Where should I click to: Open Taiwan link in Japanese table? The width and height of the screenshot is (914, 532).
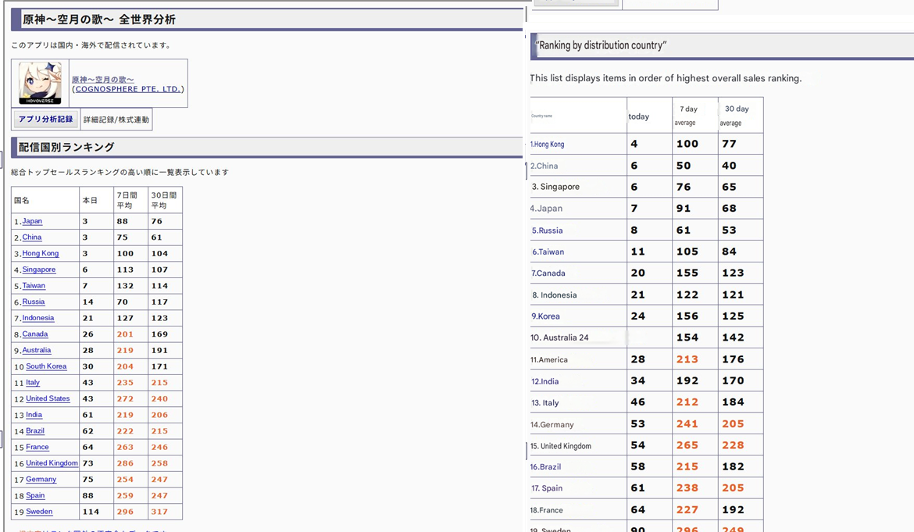[x=34, y=285]
